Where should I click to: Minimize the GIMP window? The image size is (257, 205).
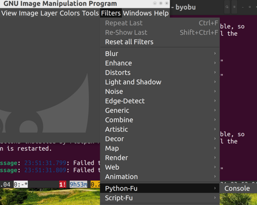(155, 3)
